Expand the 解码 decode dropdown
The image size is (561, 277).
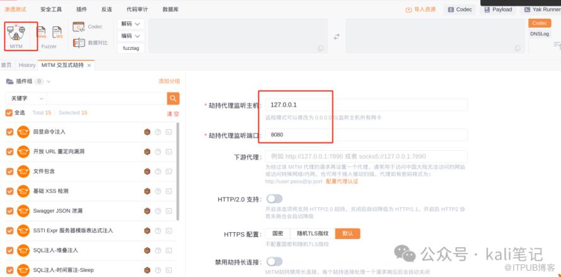pos(130,24)
